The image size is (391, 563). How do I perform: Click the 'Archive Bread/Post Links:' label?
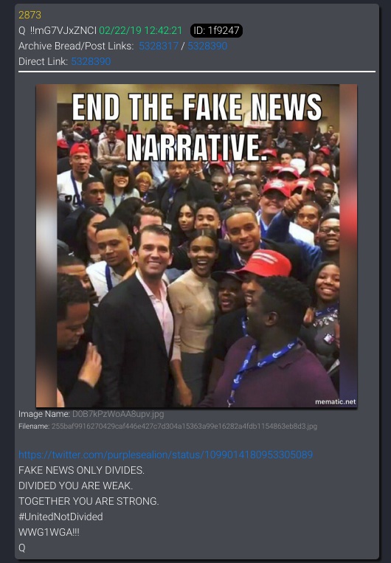(76, 46)
